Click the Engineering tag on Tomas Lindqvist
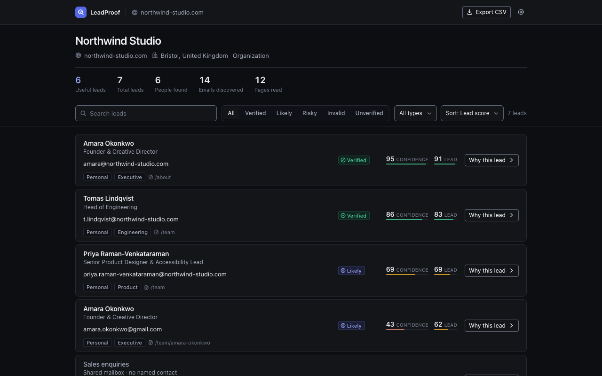 point(133,232)
